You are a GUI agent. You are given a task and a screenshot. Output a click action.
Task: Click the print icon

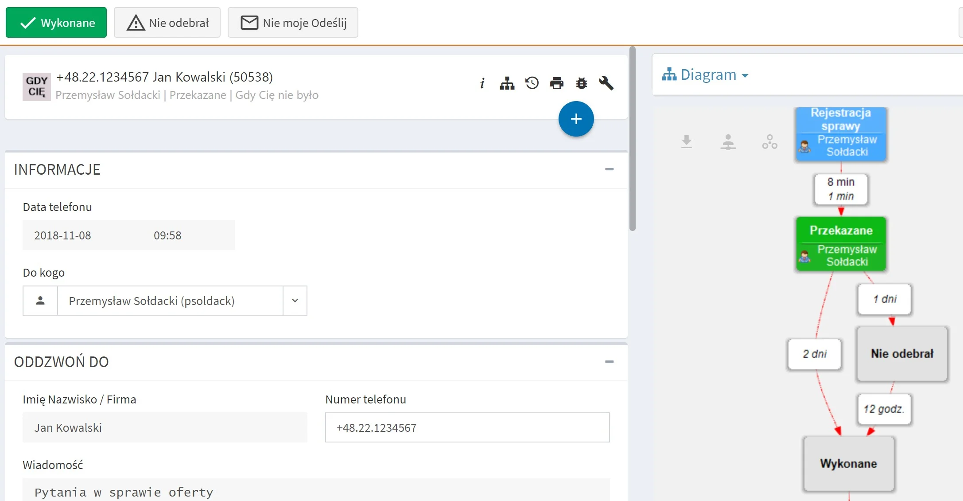[x=557, y=83]
